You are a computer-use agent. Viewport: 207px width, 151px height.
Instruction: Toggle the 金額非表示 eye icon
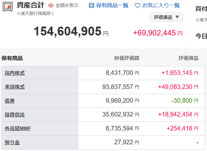point(51,6)
